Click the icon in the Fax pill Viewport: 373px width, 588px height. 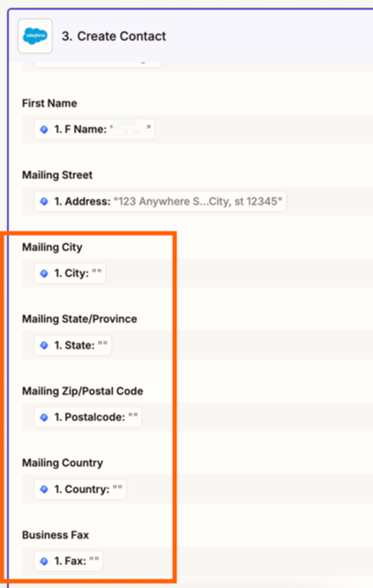pos(44,561)
